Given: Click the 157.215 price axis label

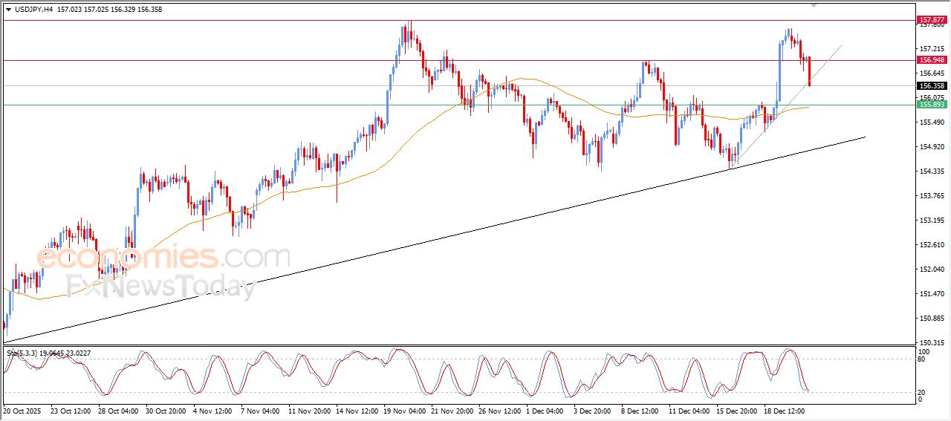Looking at the screenshot, I should [933, 49].
